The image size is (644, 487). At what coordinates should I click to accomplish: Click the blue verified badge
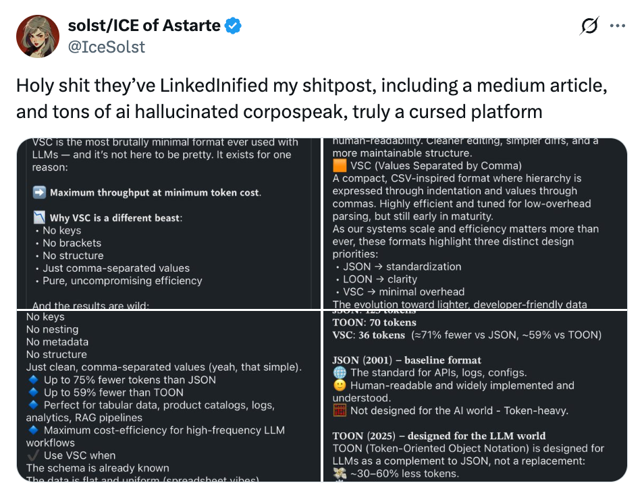pos(233,26)
